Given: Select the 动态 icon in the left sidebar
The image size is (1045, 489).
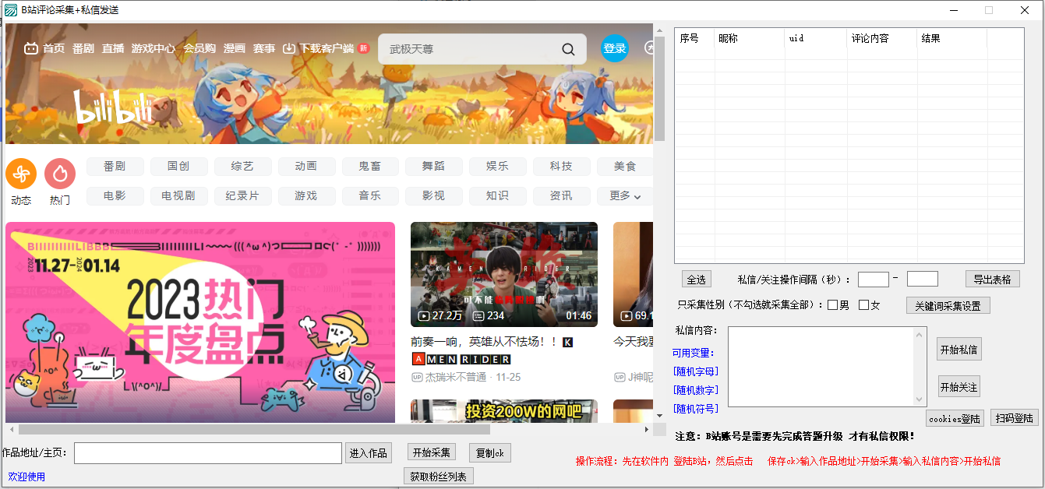Looking at the screenshot, I should click(20, 174).
